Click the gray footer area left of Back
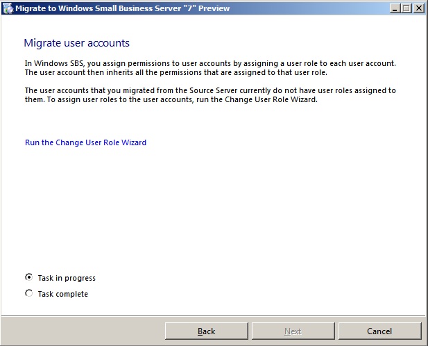This screenshot has height=346, width=428. click(83, 331)
